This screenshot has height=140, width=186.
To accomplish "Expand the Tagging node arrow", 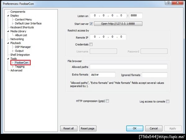I will [13, 67].
